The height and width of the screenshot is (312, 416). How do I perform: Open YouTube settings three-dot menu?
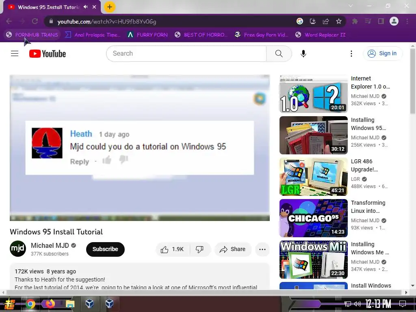pyautogui.click(x=351, y=54)
